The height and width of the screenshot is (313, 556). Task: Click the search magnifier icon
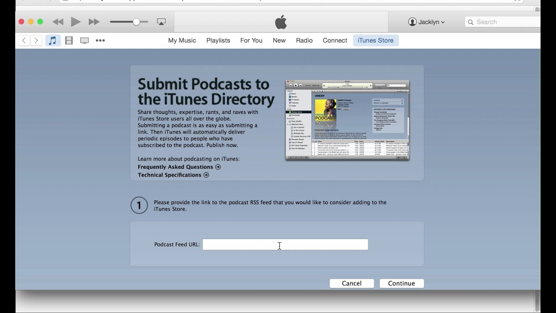[x=470, y=22]
